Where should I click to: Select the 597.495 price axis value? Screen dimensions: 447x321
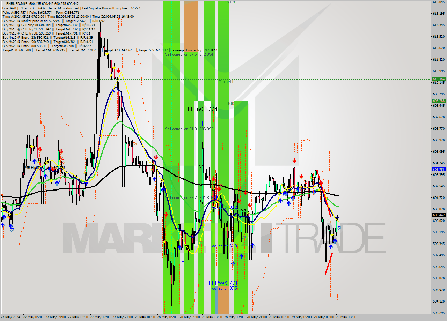tap(439, 255)
